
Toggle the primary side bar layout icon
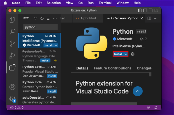[140, 10]
